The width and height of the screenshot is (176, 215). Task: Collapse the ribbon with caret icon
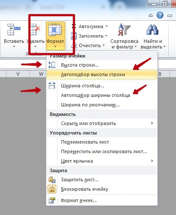(x=150, y=16)
